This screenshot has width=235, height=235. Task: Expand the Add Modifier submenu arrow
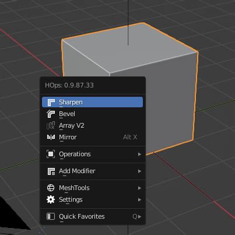139,171
